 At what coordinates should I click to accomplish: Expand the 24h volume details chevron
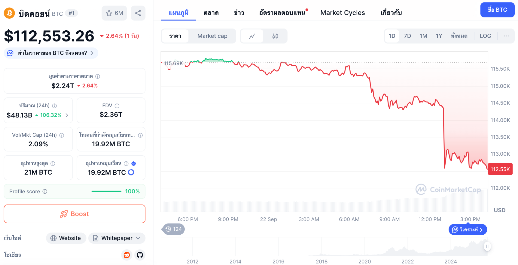click(x=67, y=115)
